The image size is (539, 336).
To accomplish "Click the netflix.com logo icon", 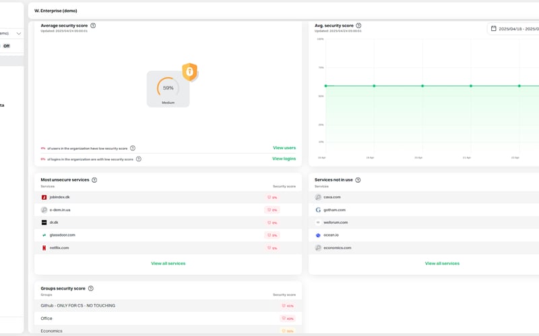I will point(44,248).
